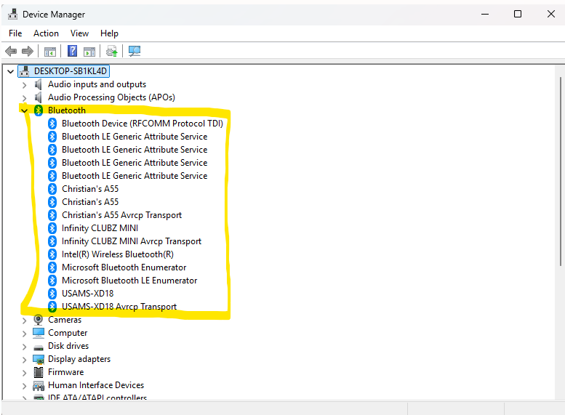This screenshot has height=415, width=565.
Task: Click the Audio inputs and outputs speaker icon
Action: tap(39, 84)
